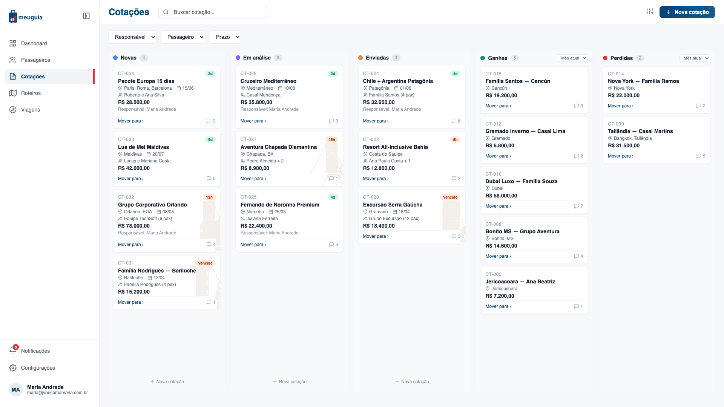
Task: Click the Configurações gear icon
Action: pyautogui.click(x=13, y=368)
